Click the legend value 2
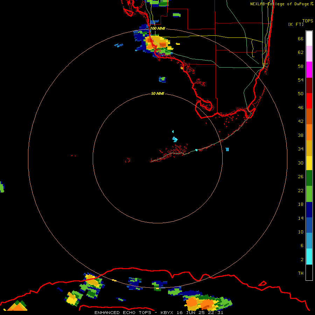Screen dimensions: 315x315 pos(302,260)
